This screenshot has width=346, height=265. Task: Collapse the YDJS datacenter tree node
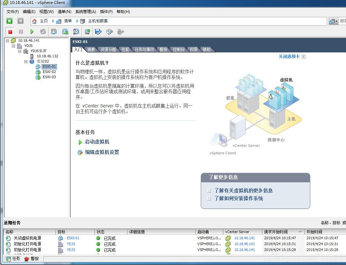click(x=13, y=46)
